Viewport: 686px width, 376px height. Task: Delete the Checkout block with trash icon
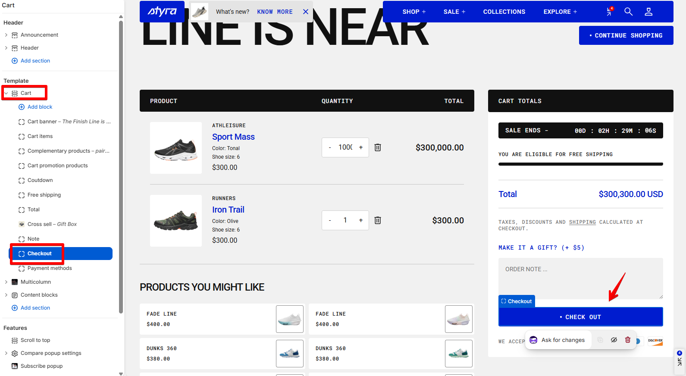[628, 340]
